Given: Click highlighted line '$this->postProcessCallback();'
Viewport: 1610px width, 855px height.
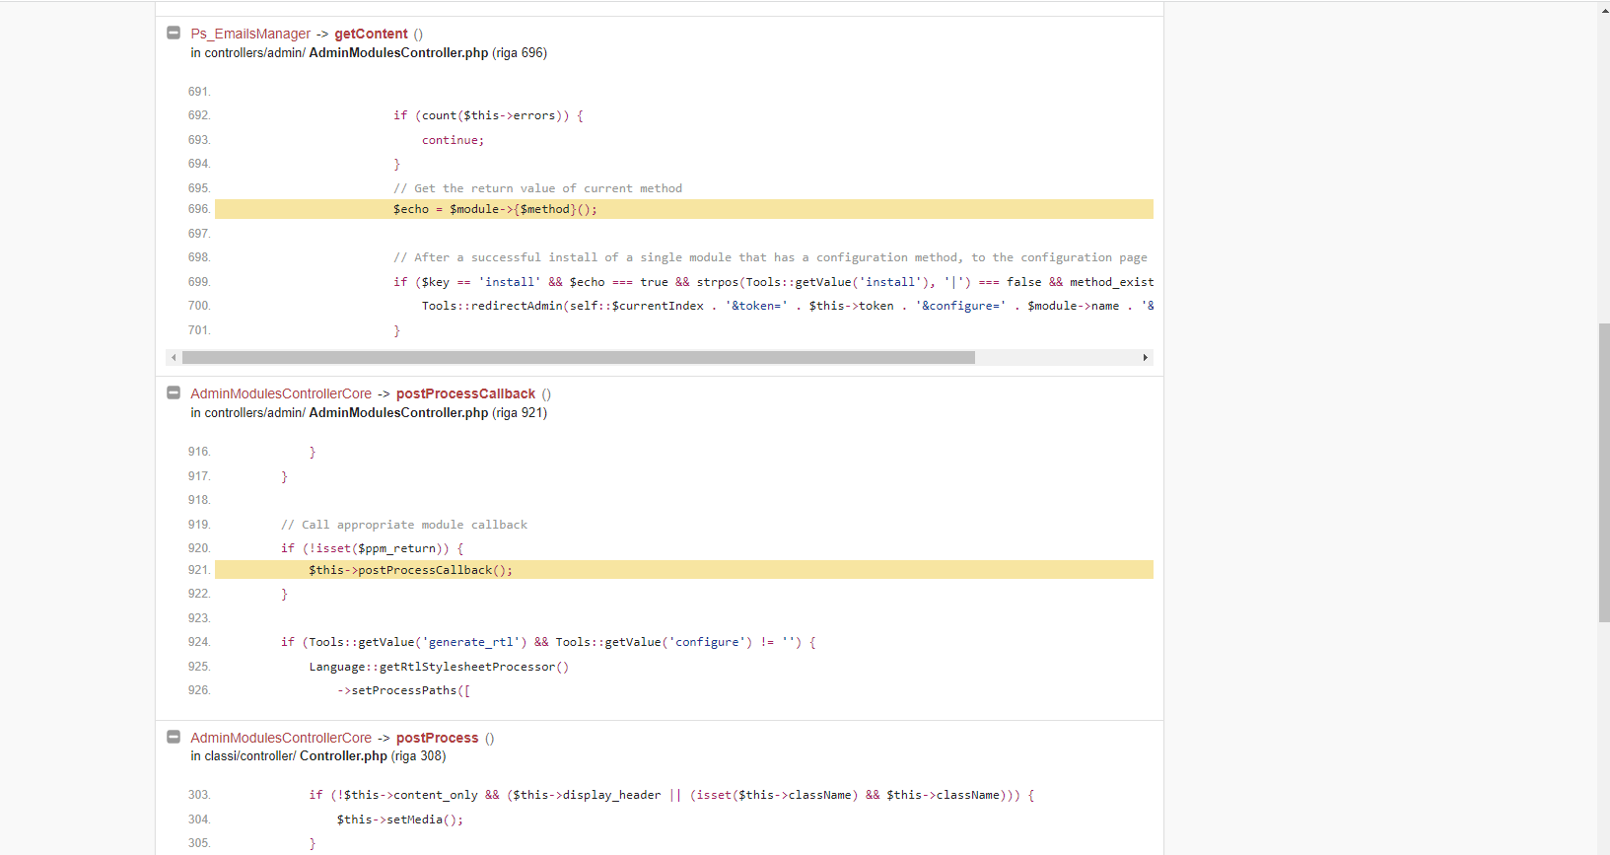Looking at the screenshot, I should (684, 570).
